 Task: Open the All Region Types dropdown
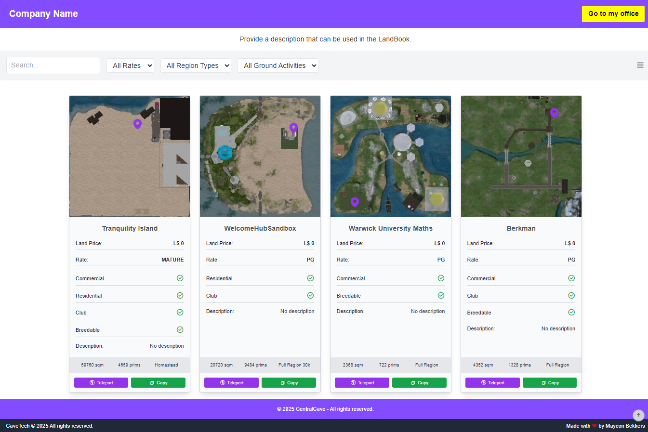[196, 65]
